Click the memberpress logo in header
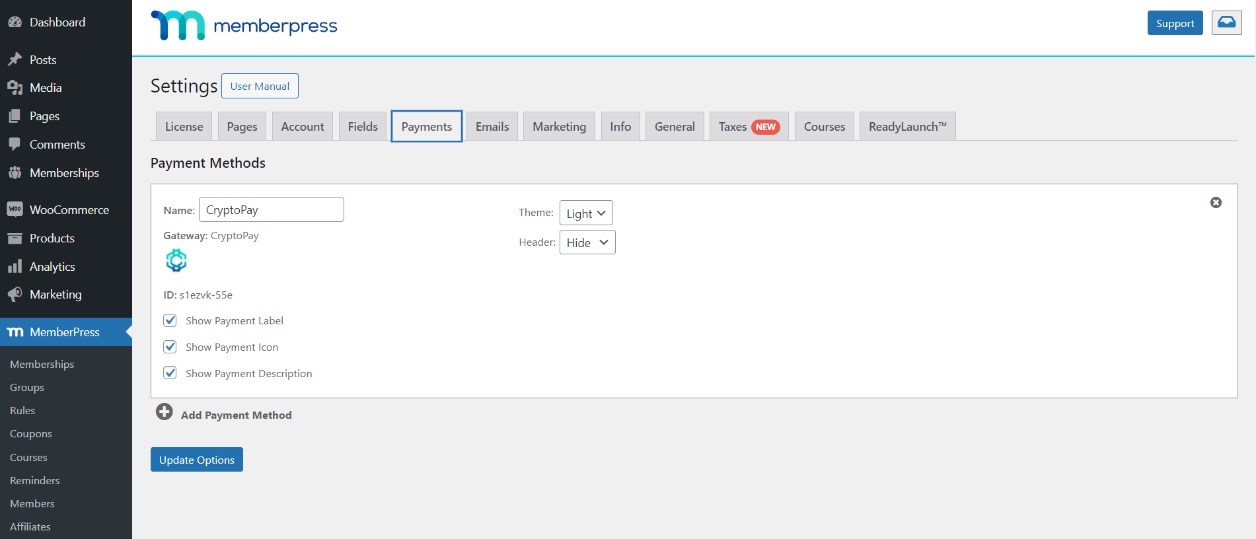1256x539 pixels. [244, 26]
